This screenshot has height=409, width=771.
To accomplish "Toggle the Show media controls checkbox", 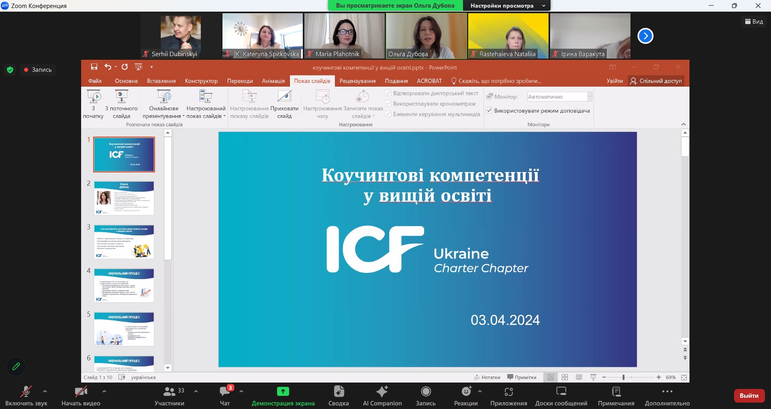I will (x=388, y=114).
